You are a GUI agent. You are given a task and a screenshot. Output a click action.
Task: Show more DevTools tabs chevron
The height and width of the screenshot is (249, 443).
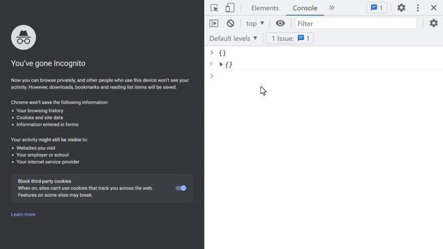click(x=332, y=8)
